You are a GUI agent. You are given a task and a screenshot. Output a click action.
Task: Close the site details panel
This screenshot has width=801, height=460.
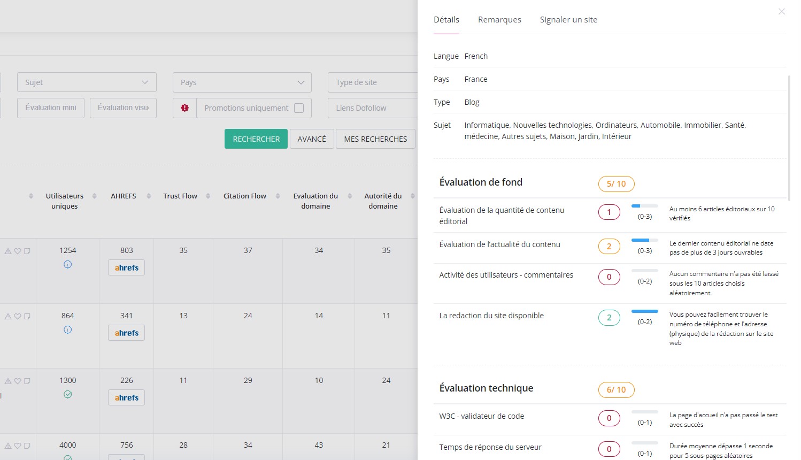click(x=782, y=11)
